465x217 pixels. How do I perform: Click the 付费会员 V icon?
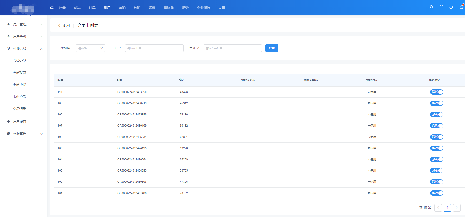point(8,48)
